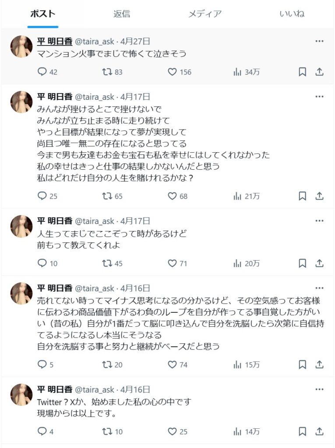Repost the April 27 post with 83 reposts

click(112, 72)
